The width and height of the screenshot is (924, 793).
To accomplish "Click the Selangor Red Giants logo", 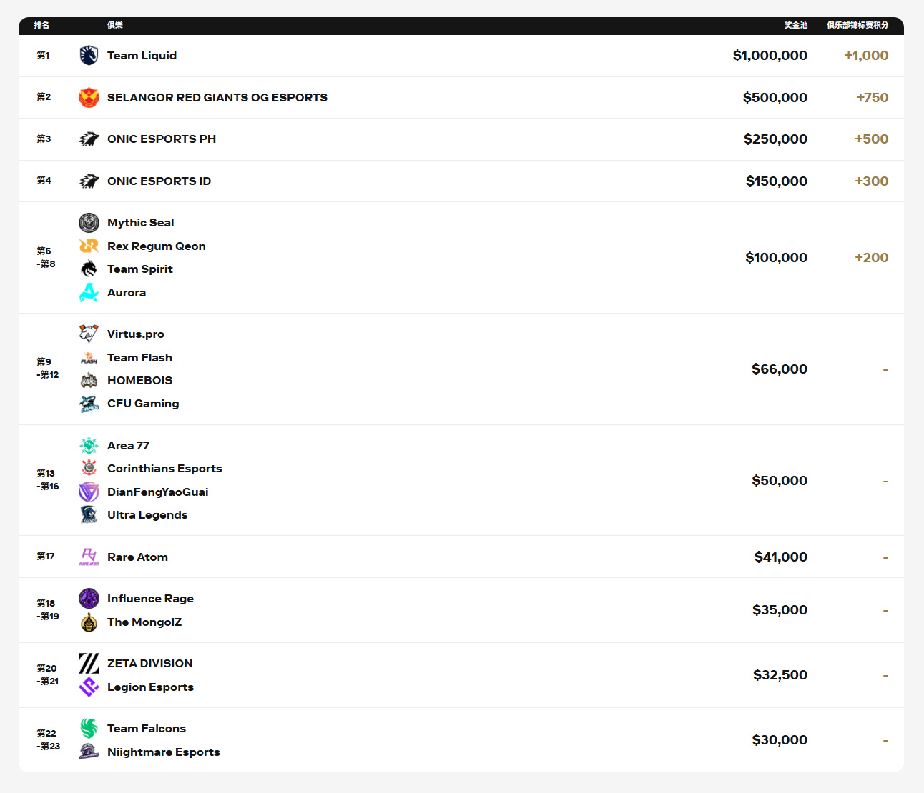I will [89, 97].
